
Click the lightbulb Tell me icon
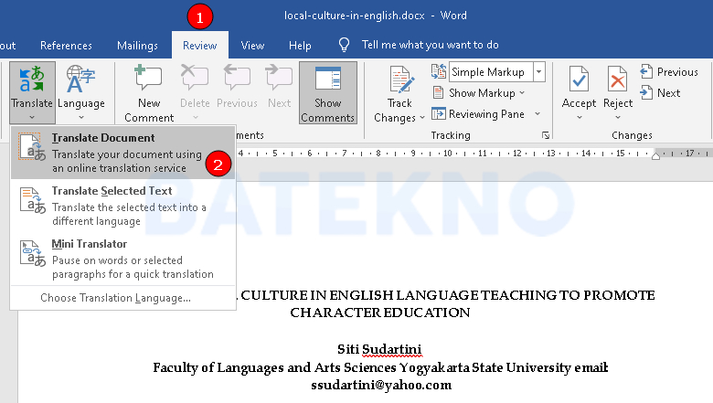pyautogui.click(x=345, y=45)
